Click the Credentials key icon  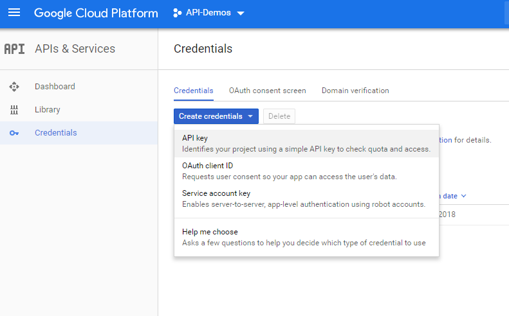click(x=14, y=133)
